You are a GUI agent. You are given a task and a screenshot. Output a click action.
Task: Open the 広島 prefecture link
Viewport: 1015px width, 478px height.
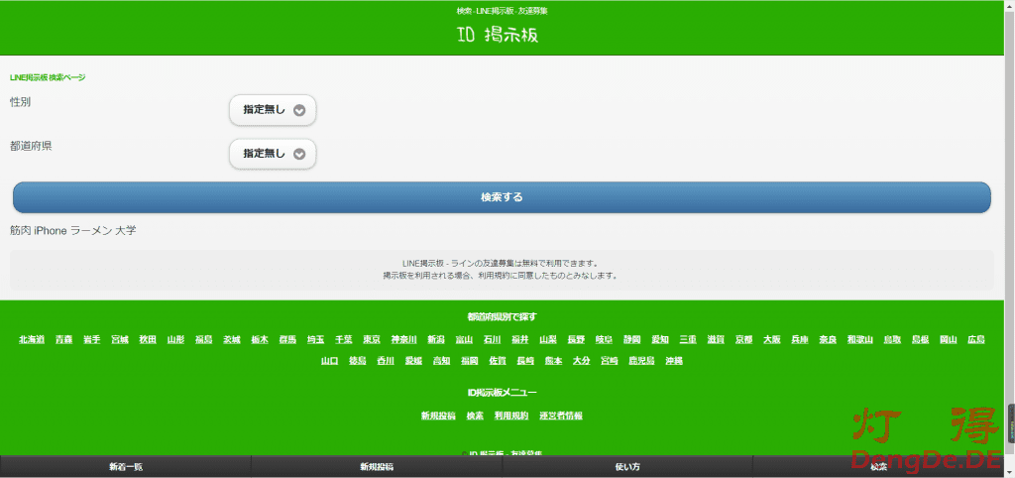coord(975,339)
